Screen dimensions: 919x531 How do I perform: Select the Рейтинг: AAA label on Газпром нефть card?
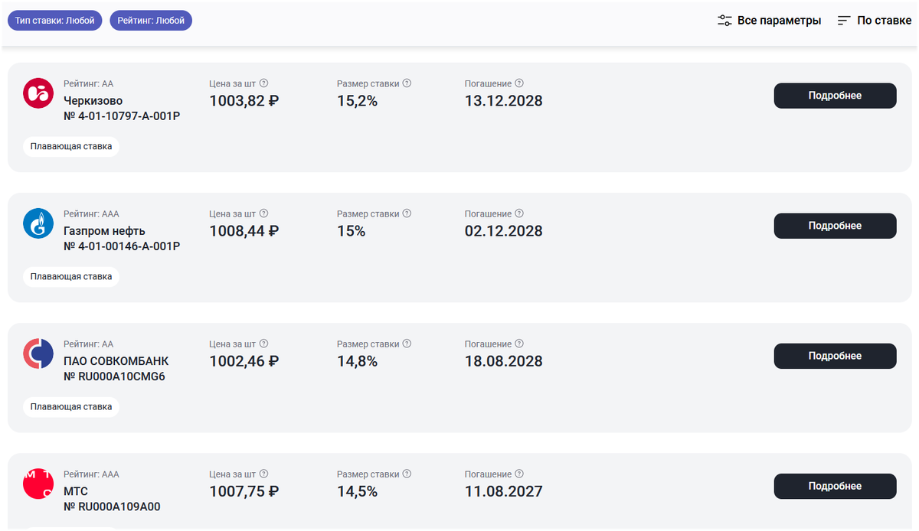pos(91,213)
